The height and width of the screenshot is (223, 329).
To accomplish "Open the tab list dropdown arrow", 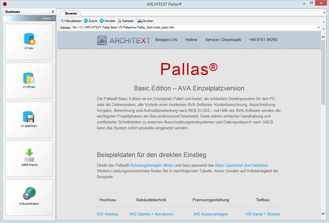I will [x=324, y=13].
